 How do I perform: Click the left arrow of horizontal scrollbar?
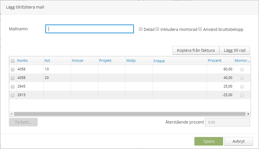[11, 114]
